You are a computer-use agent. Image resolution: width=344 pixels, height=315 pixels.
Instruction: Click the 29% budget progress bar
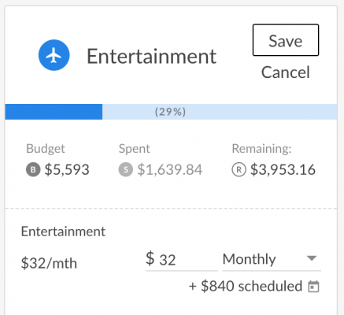point(171,112)
